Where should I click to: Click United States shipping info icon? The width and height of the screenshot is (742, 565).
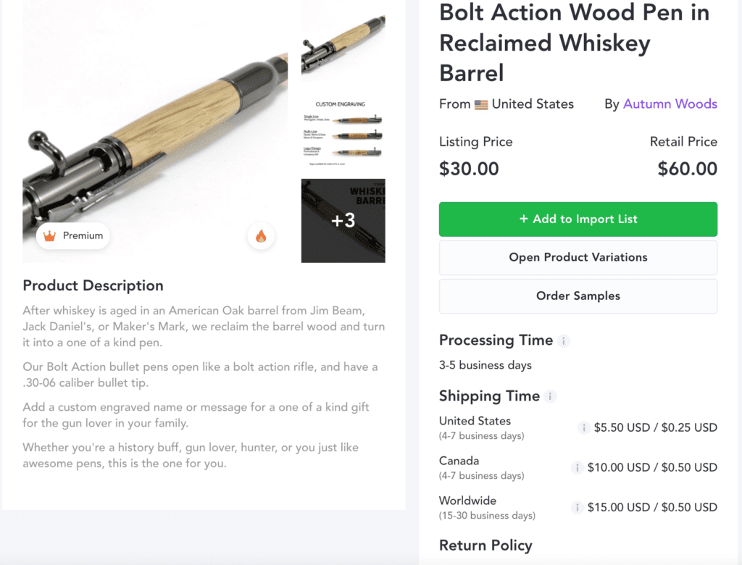coord(583,427)
